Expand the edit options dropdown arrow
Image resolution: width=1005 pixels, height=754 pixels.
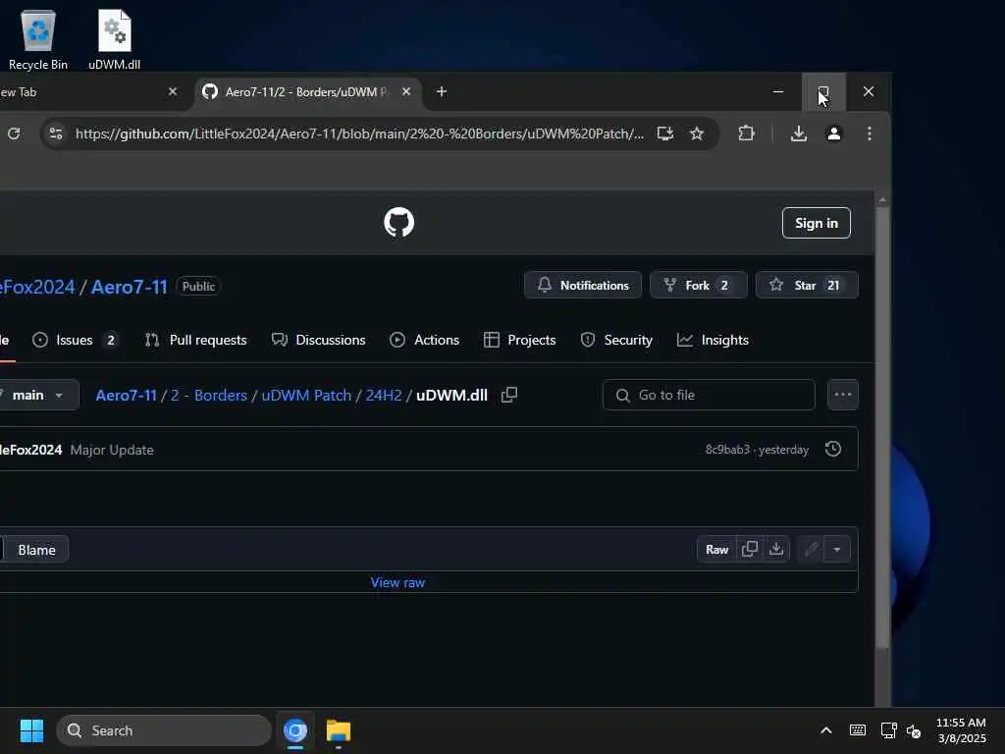click(x=837, y=550)
